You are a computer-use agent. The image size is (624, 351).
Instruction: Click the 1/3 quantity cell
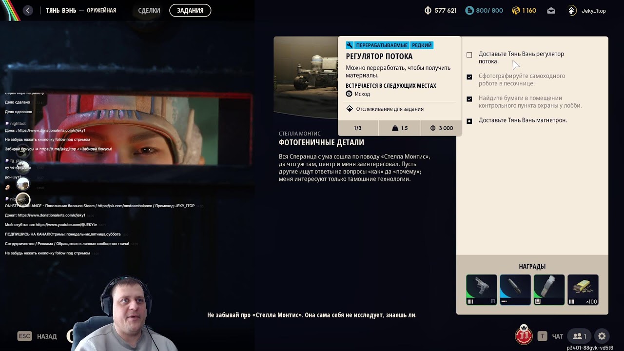click(358, 128)
